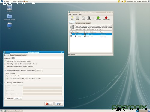Toggle Automatically obtain DNS information from provider

[x=7, y=79]
